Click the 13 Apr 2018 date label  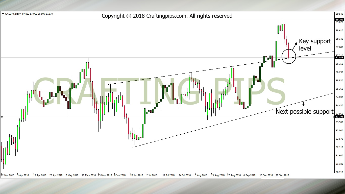coord(40,175)
